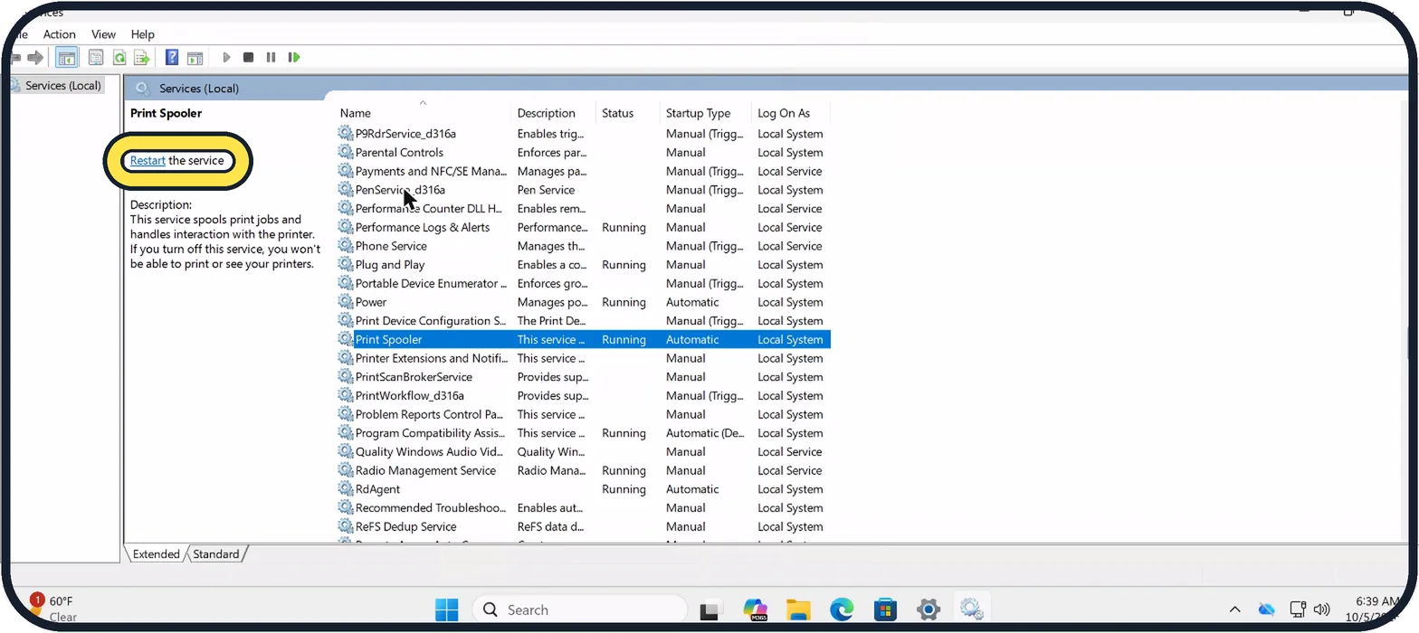Open the Properties toolbar icon
The image size is (1419, 633).
pyautogui.click(x=96, y=58)
